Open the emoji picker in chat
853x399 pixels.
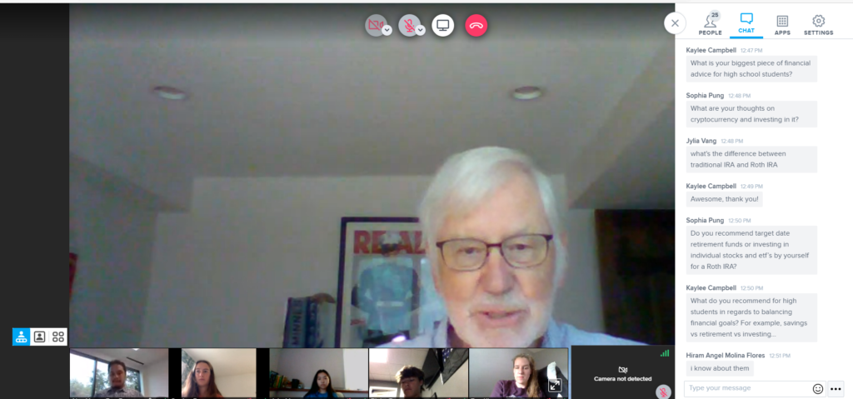pyautogui.click(x=817, y=388)
